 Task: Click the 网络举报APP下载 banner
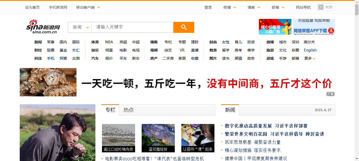coord(314,27)
